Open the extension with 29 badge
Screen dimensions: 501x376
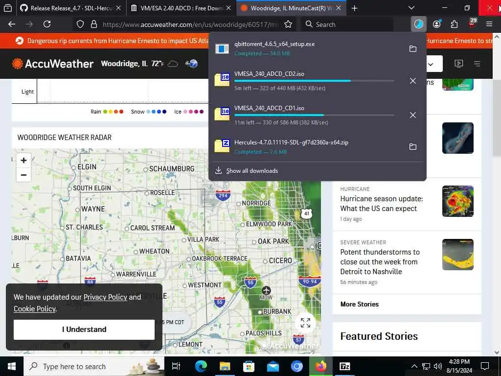pos(472,23)
